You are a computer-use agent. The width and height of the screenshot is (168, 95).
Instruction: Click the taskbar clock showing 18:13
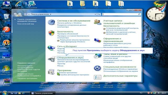click(164, 93)
